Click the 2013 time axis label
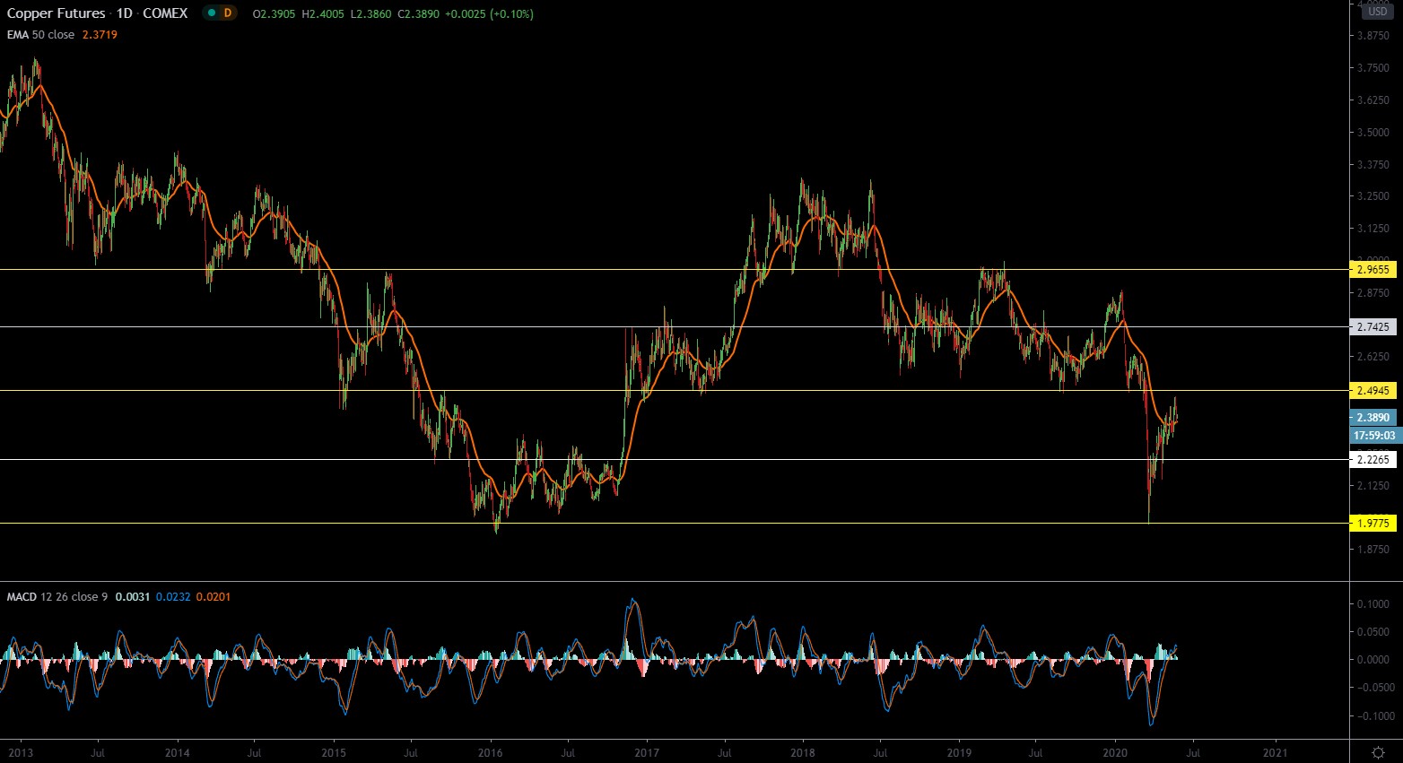The width and height of the screenshot is (1403, 763). pos(21,753)
